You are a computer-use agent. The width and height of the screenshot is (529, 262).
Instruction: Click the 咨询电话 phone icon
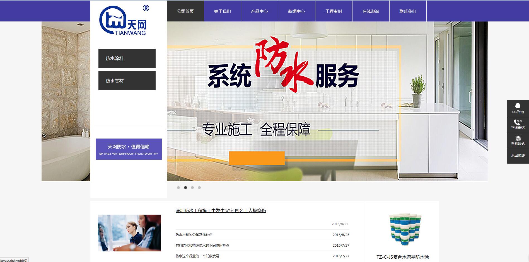[x=518, y=124]
